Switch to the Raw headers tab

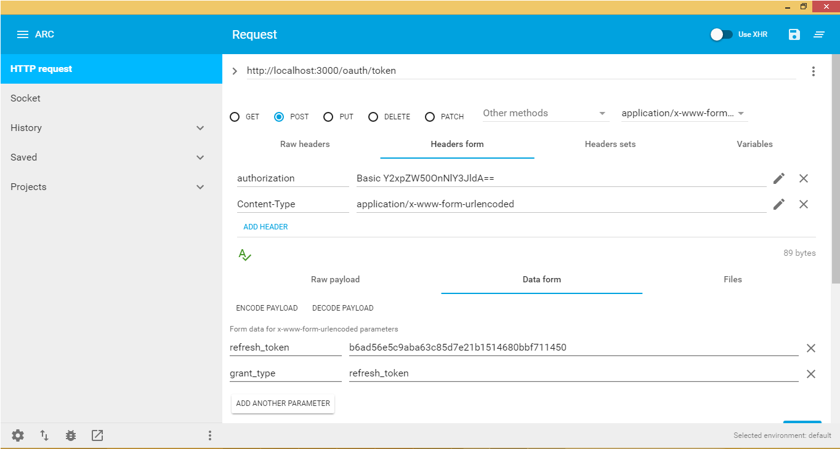[x=305, y=144]
